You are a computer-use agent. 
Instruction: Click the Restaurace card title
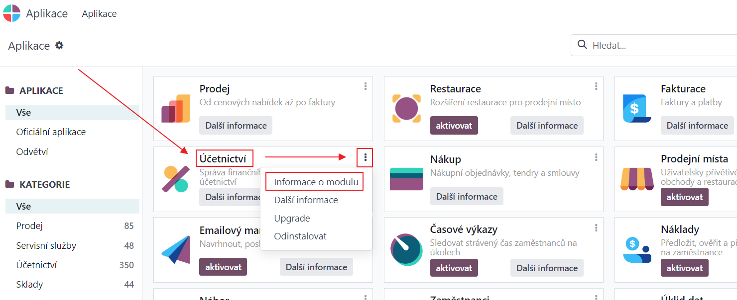pos(456,89)
